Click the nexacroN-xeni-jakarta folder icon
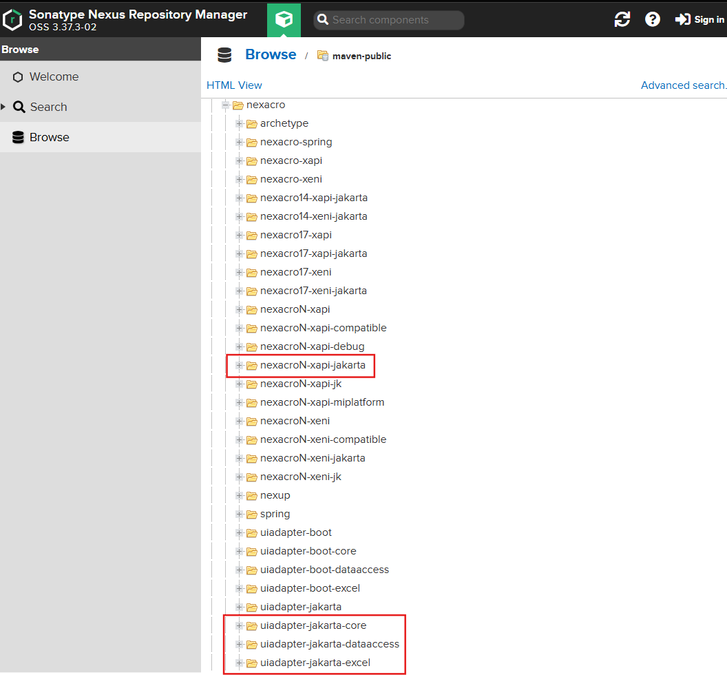 (x=252, y=458)
